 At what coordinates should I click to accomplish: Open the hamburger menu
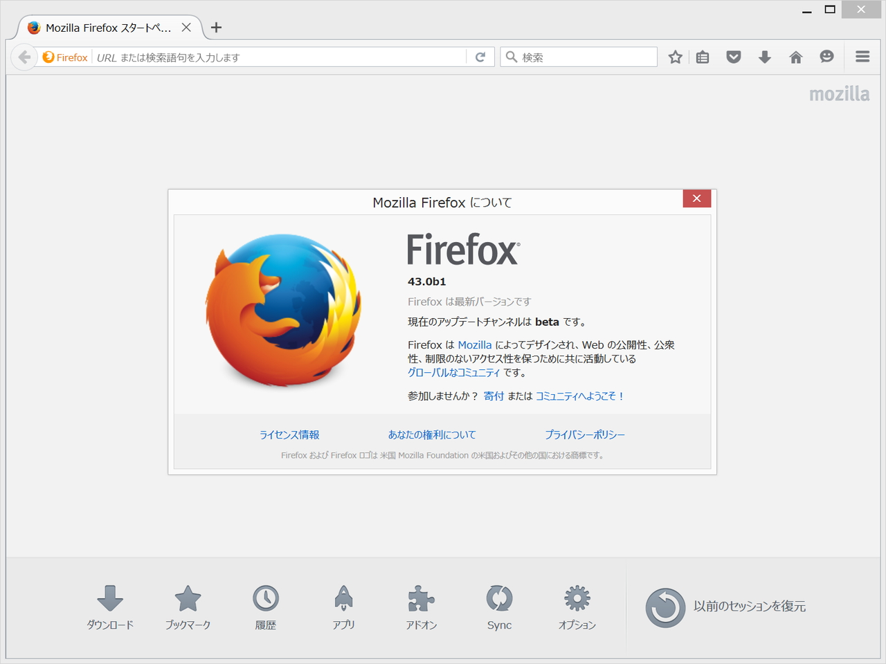coord(862,57)
